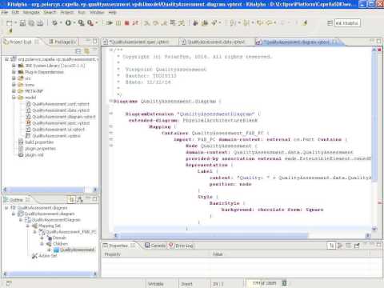Open the Help menu

pos(113,12)
